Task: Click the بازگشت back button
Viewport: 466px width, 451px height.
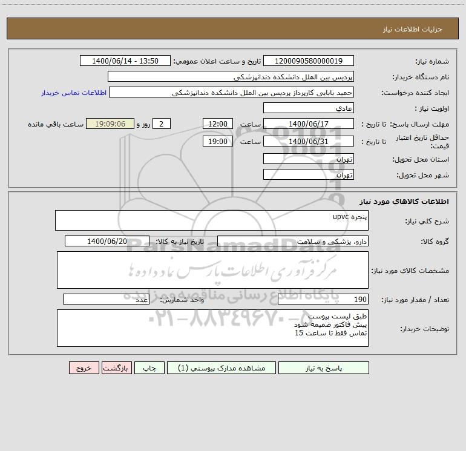Action: coord(116,368)
